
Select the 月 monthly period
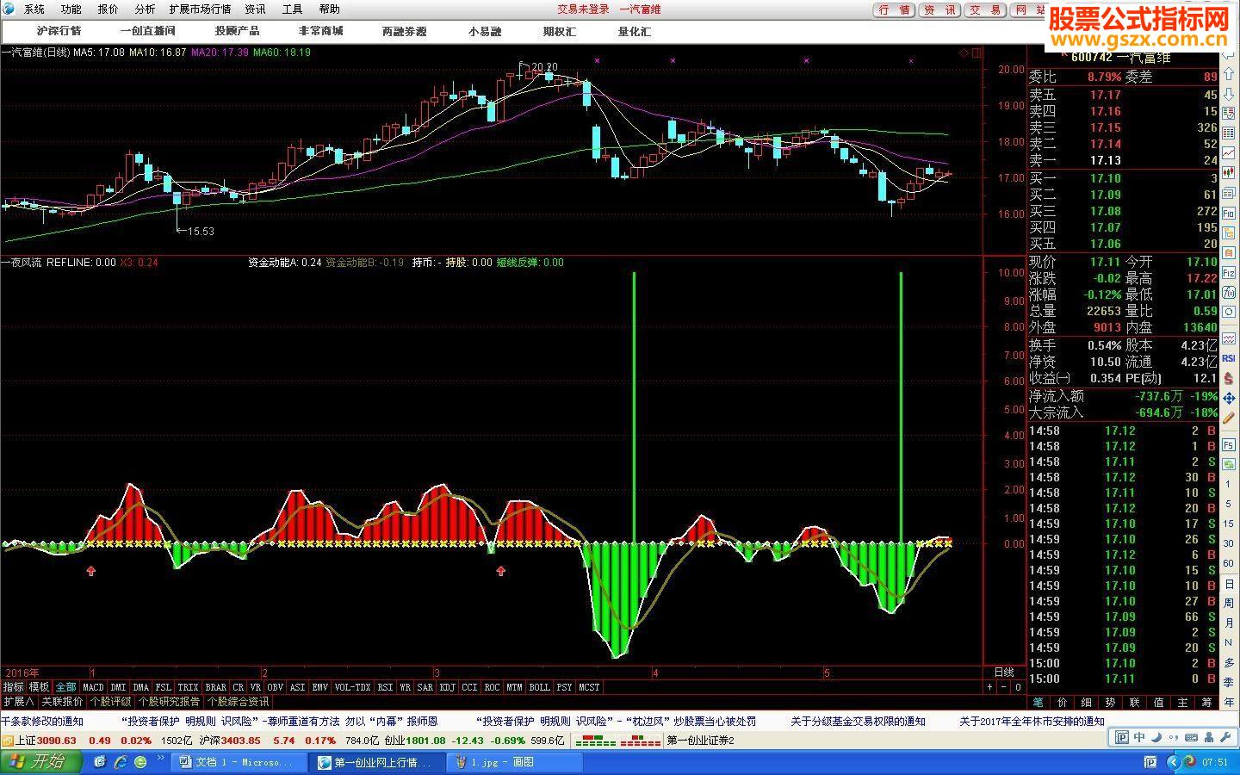coord(1229,623)
